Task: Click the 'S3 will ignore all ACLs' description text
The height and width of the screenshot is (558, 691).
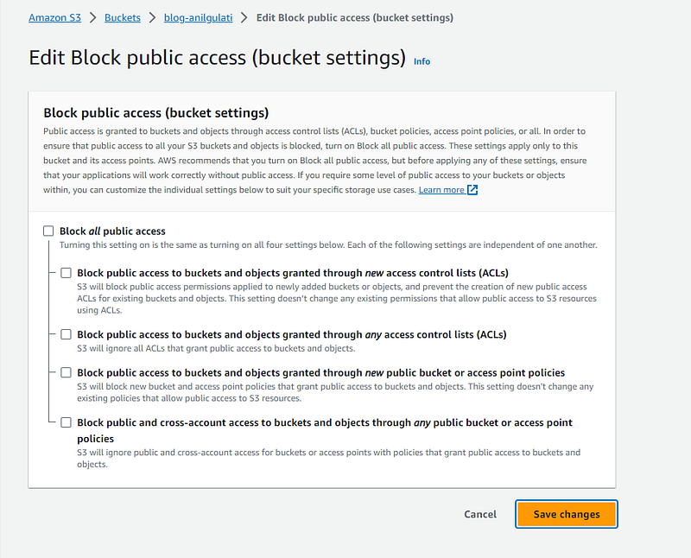Action: pos(216,348)
